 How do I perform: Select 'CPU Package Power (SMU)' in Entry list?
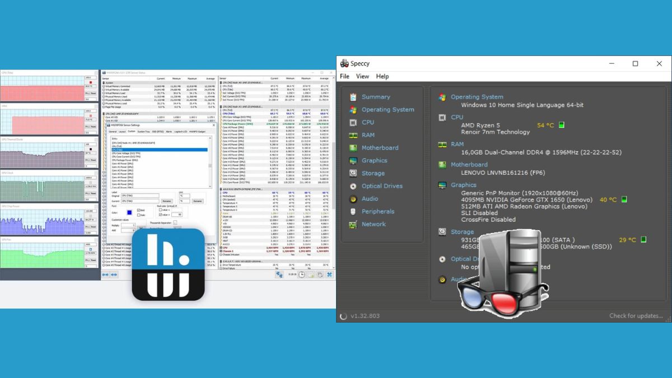(x=125, y=160)
